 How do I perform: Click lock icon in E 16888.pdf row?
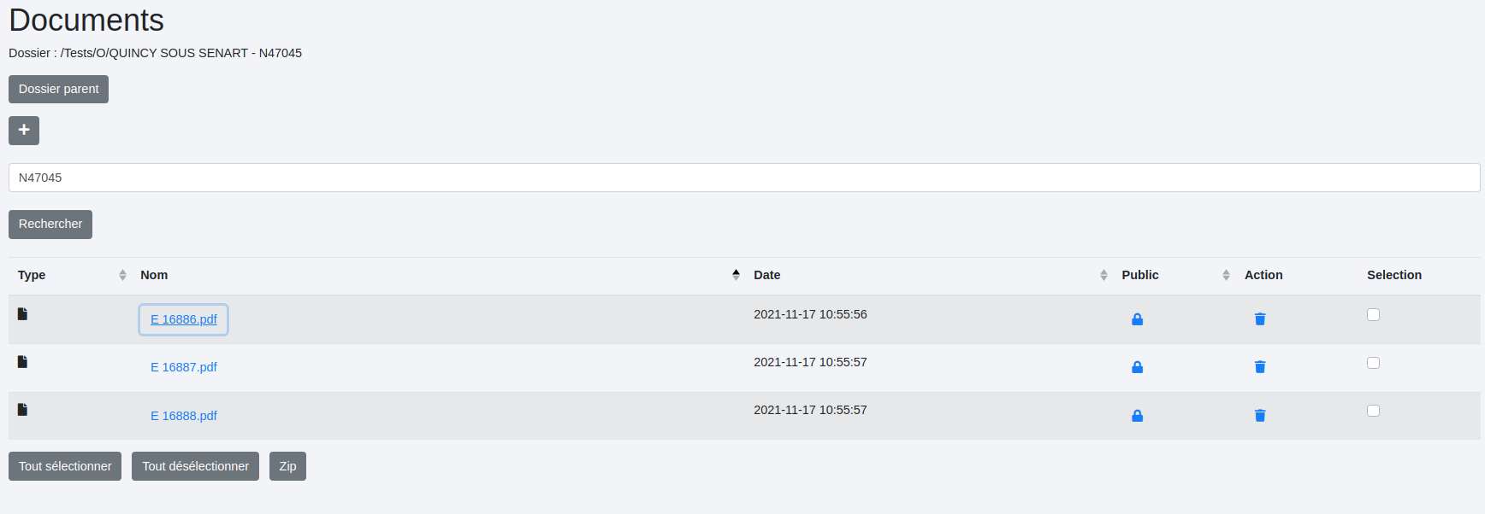1137,416
